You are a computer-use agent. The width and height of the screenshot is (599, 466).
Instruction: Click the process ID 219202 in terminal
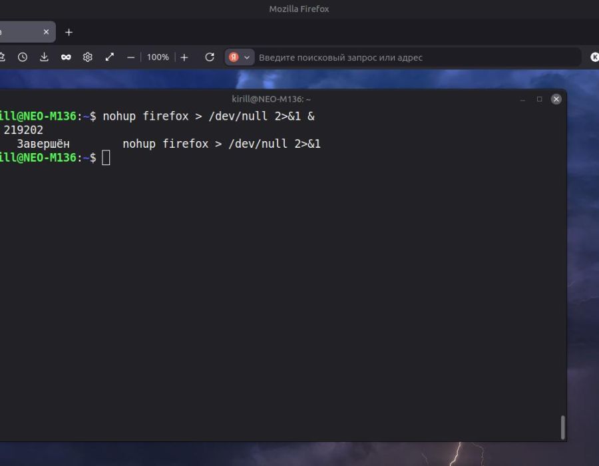click(23, 130)
